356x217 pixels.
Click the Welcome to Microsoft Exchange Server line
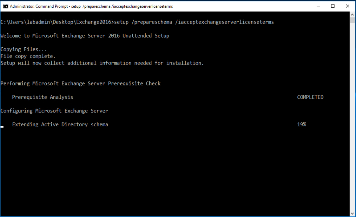point(85,36)
